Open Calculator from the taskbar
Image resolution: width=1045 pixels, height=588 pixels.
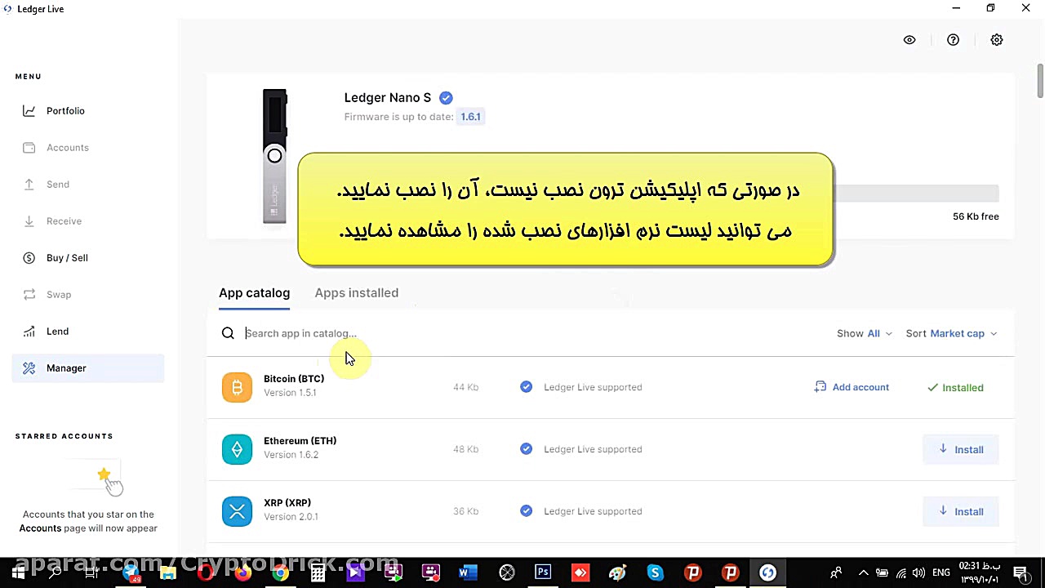coord(318,572)
